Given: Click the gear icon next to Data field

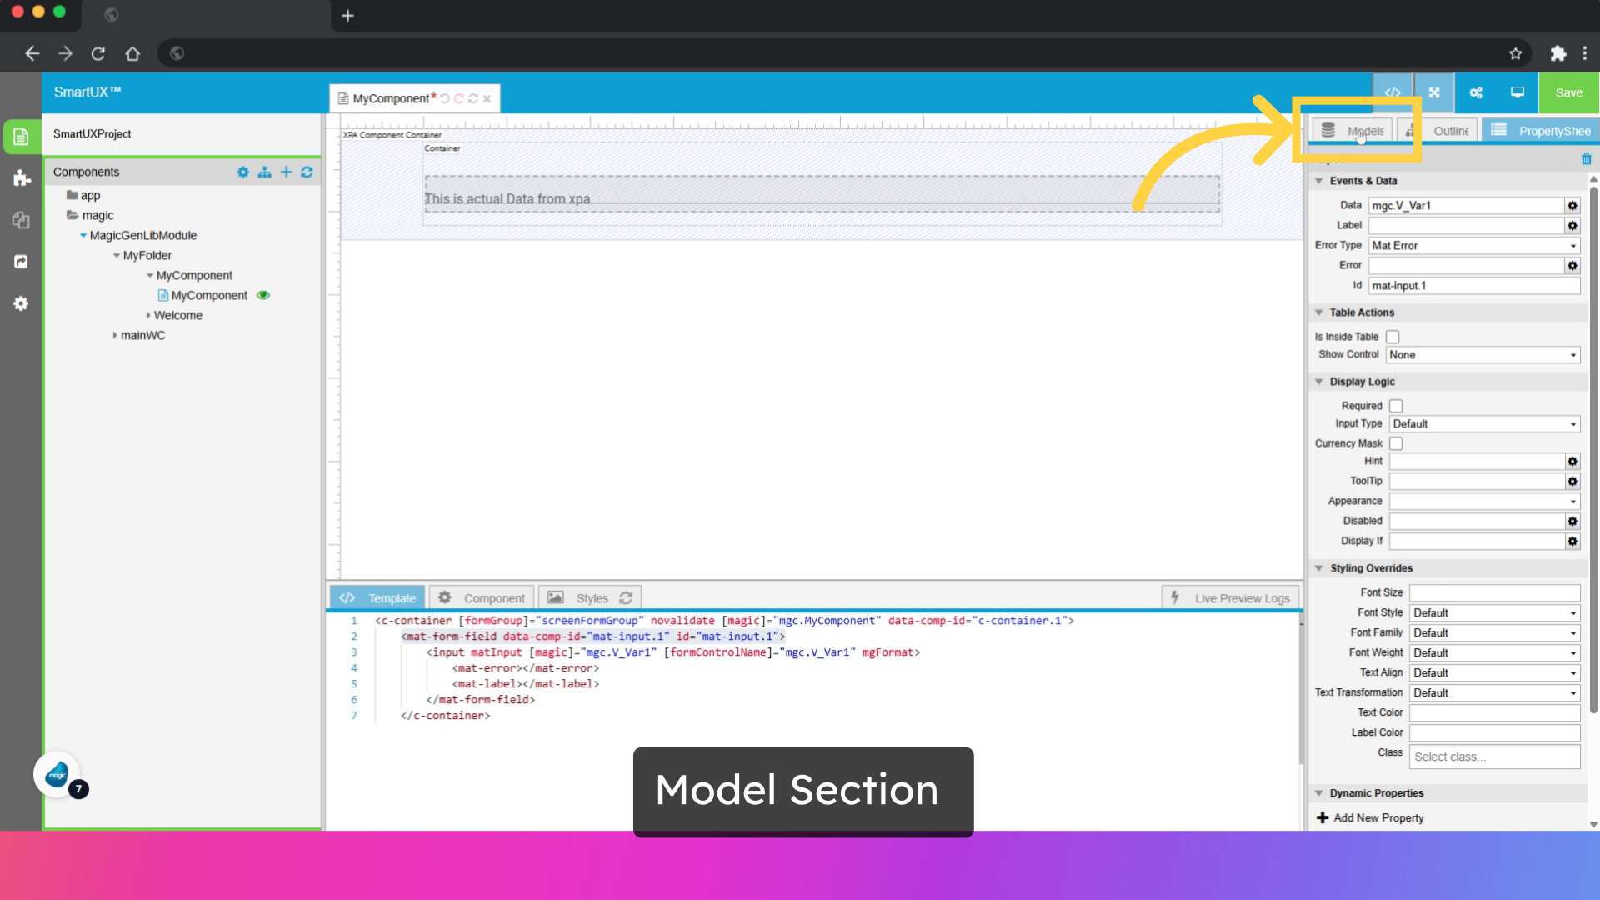Looking at the screenshot, I should [1572, 206].
